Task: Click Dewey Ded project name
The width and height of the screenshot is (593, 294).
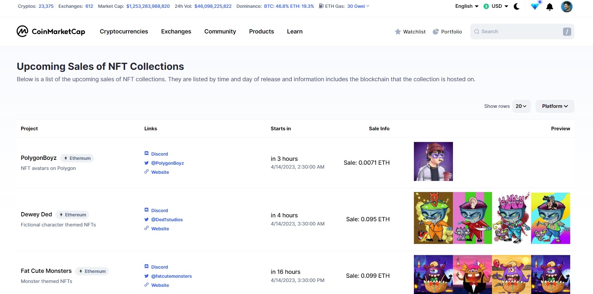Action: point(36,214)
